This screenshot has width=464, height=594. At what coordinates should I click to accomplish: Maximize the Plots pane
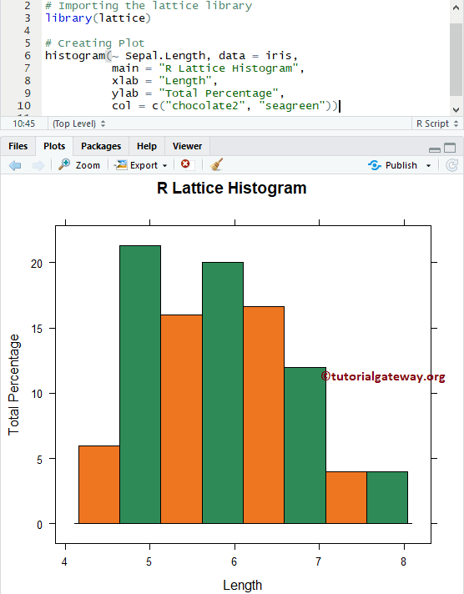(x=450, y=148)
